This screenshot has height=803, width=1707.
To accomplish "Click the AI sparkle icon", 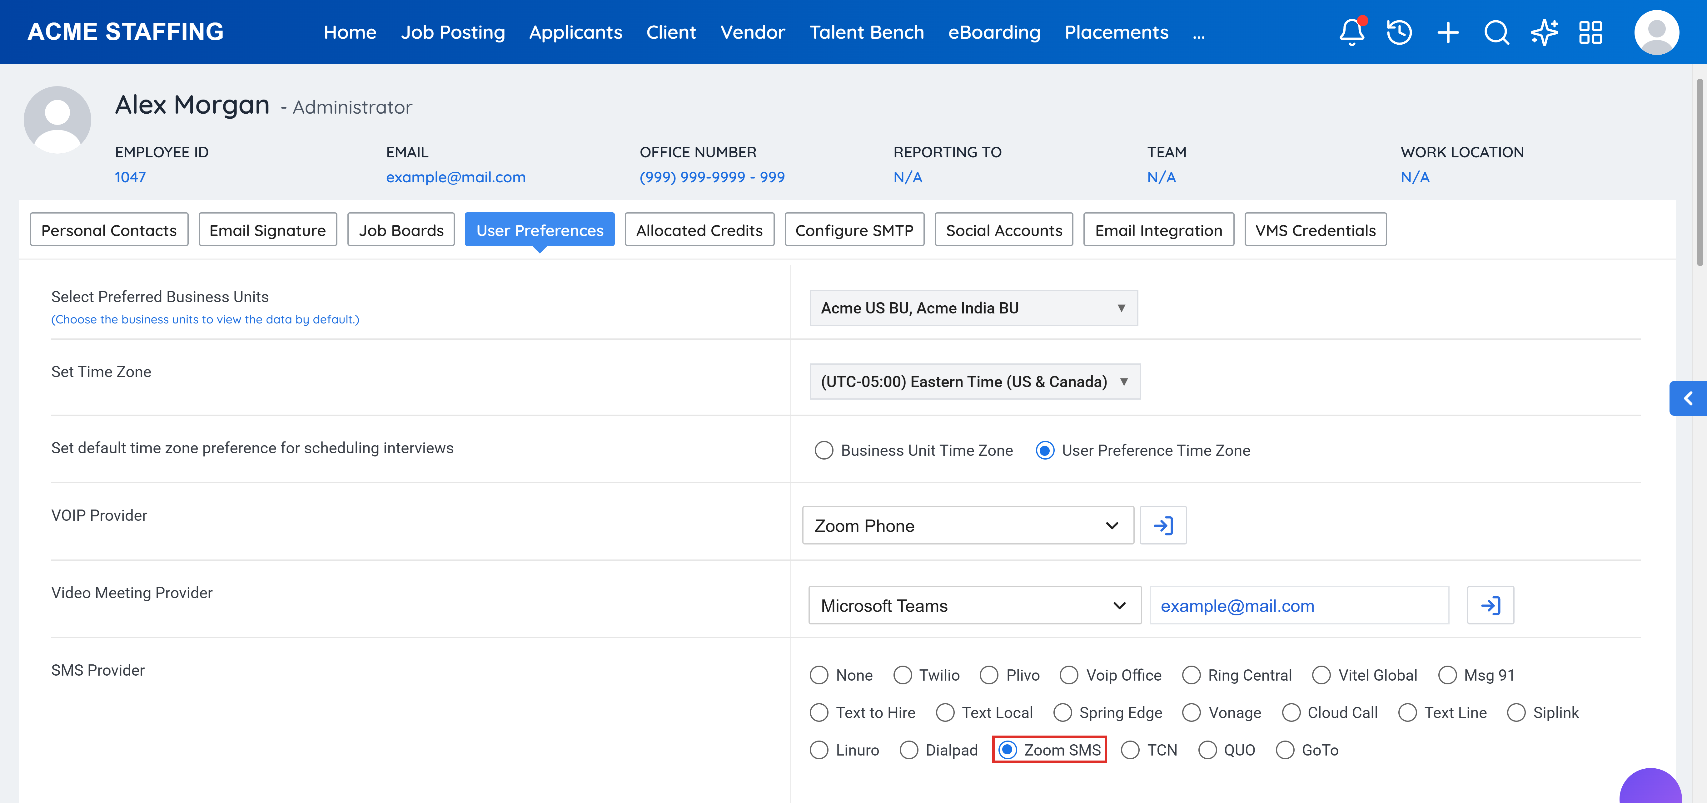I will (1544, 32).
